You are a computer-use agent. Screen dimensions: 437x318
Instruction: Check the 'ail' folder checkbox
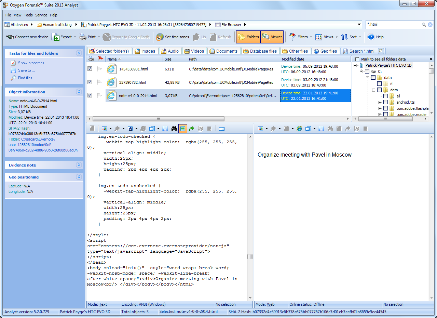(385, 96)
